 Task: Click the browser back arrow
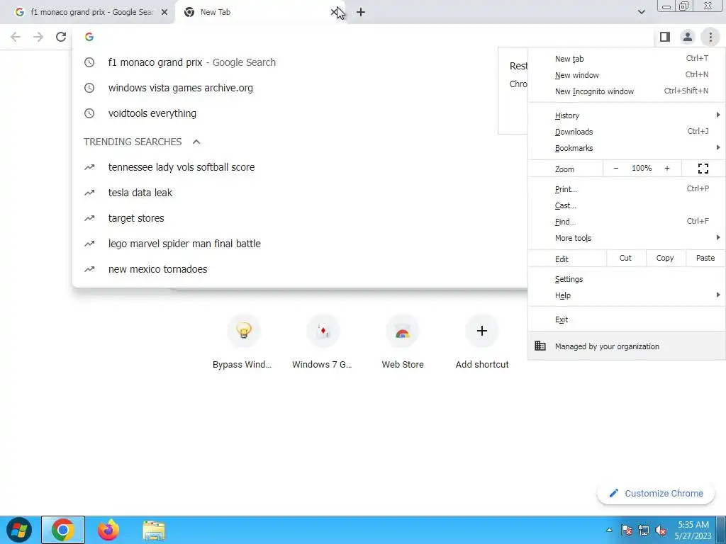click(x=16, y=37)
